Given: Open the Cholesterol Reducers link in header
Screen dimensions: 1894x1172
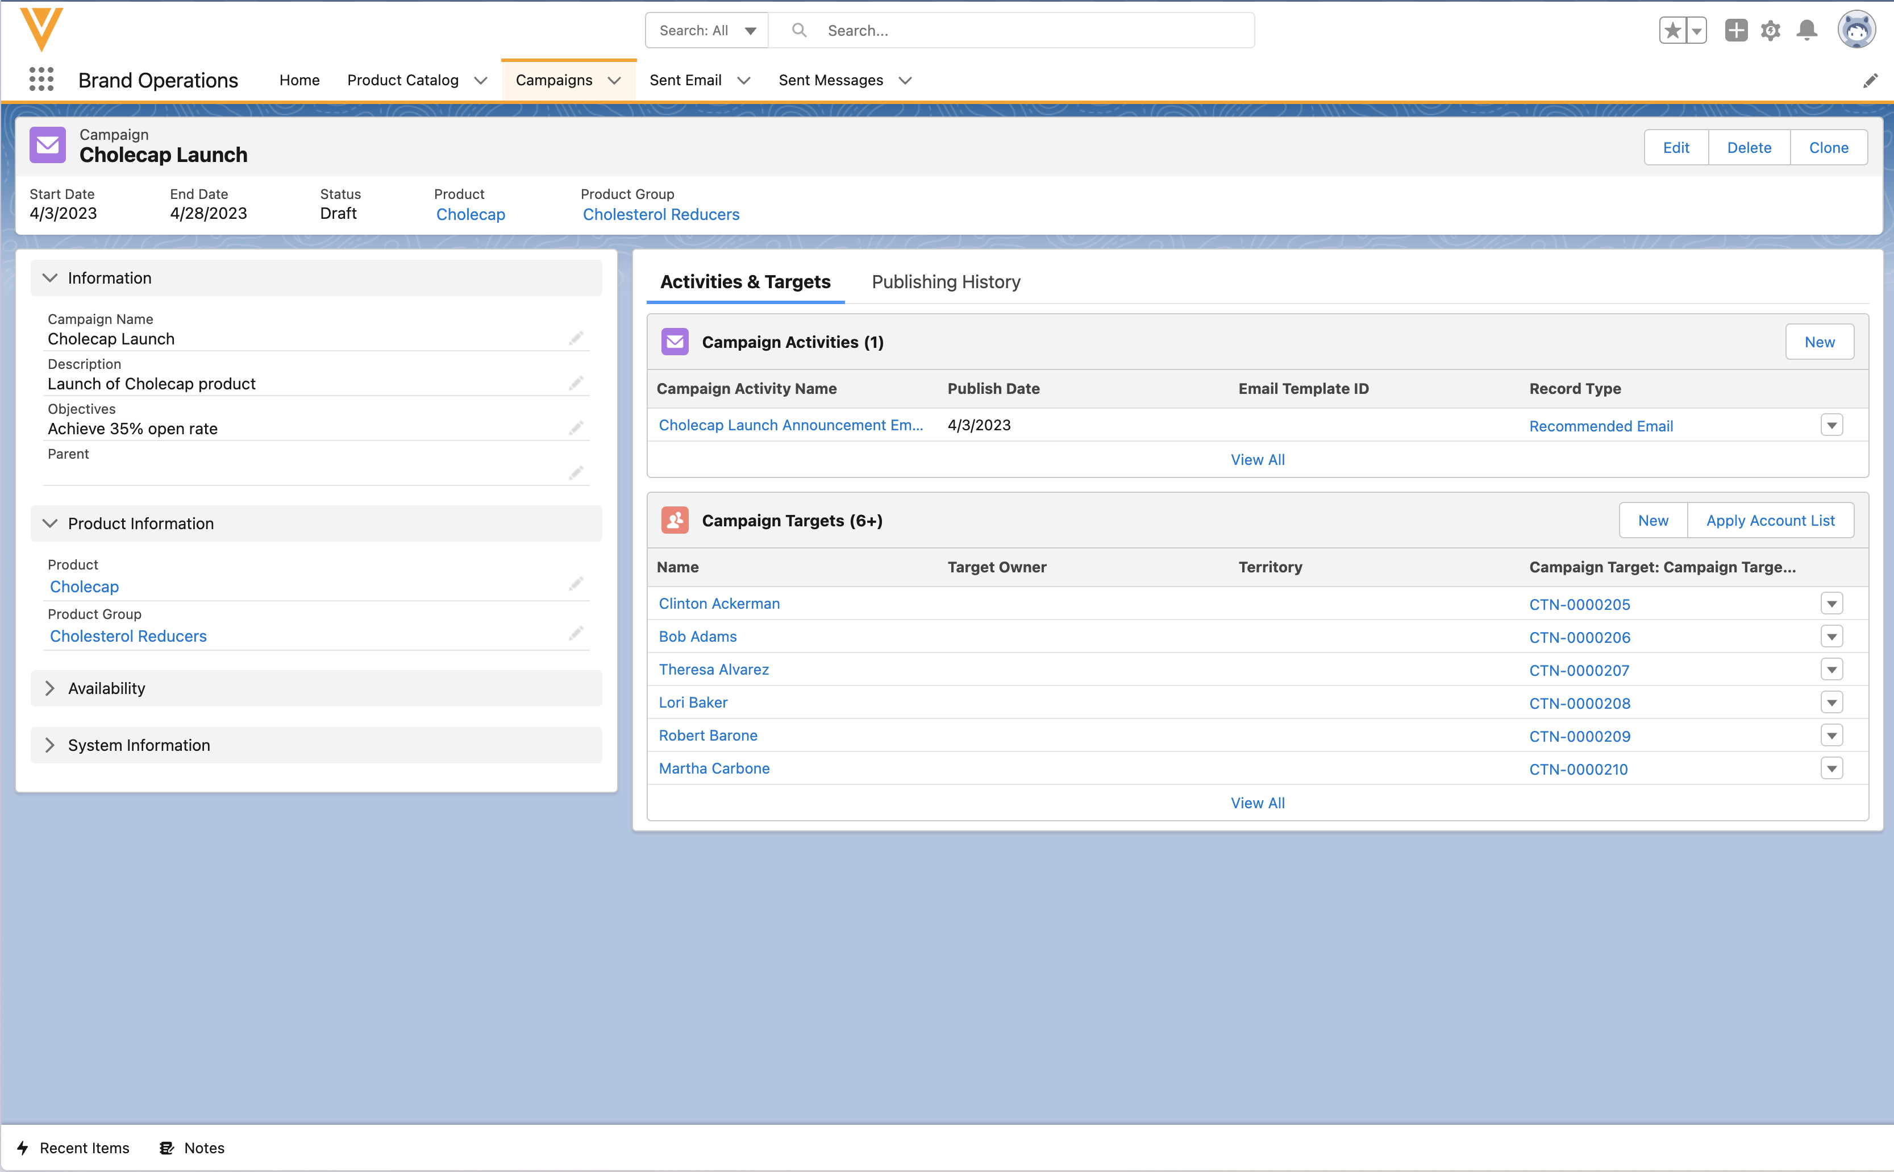Looking at the screenshot, I should 661,215.
